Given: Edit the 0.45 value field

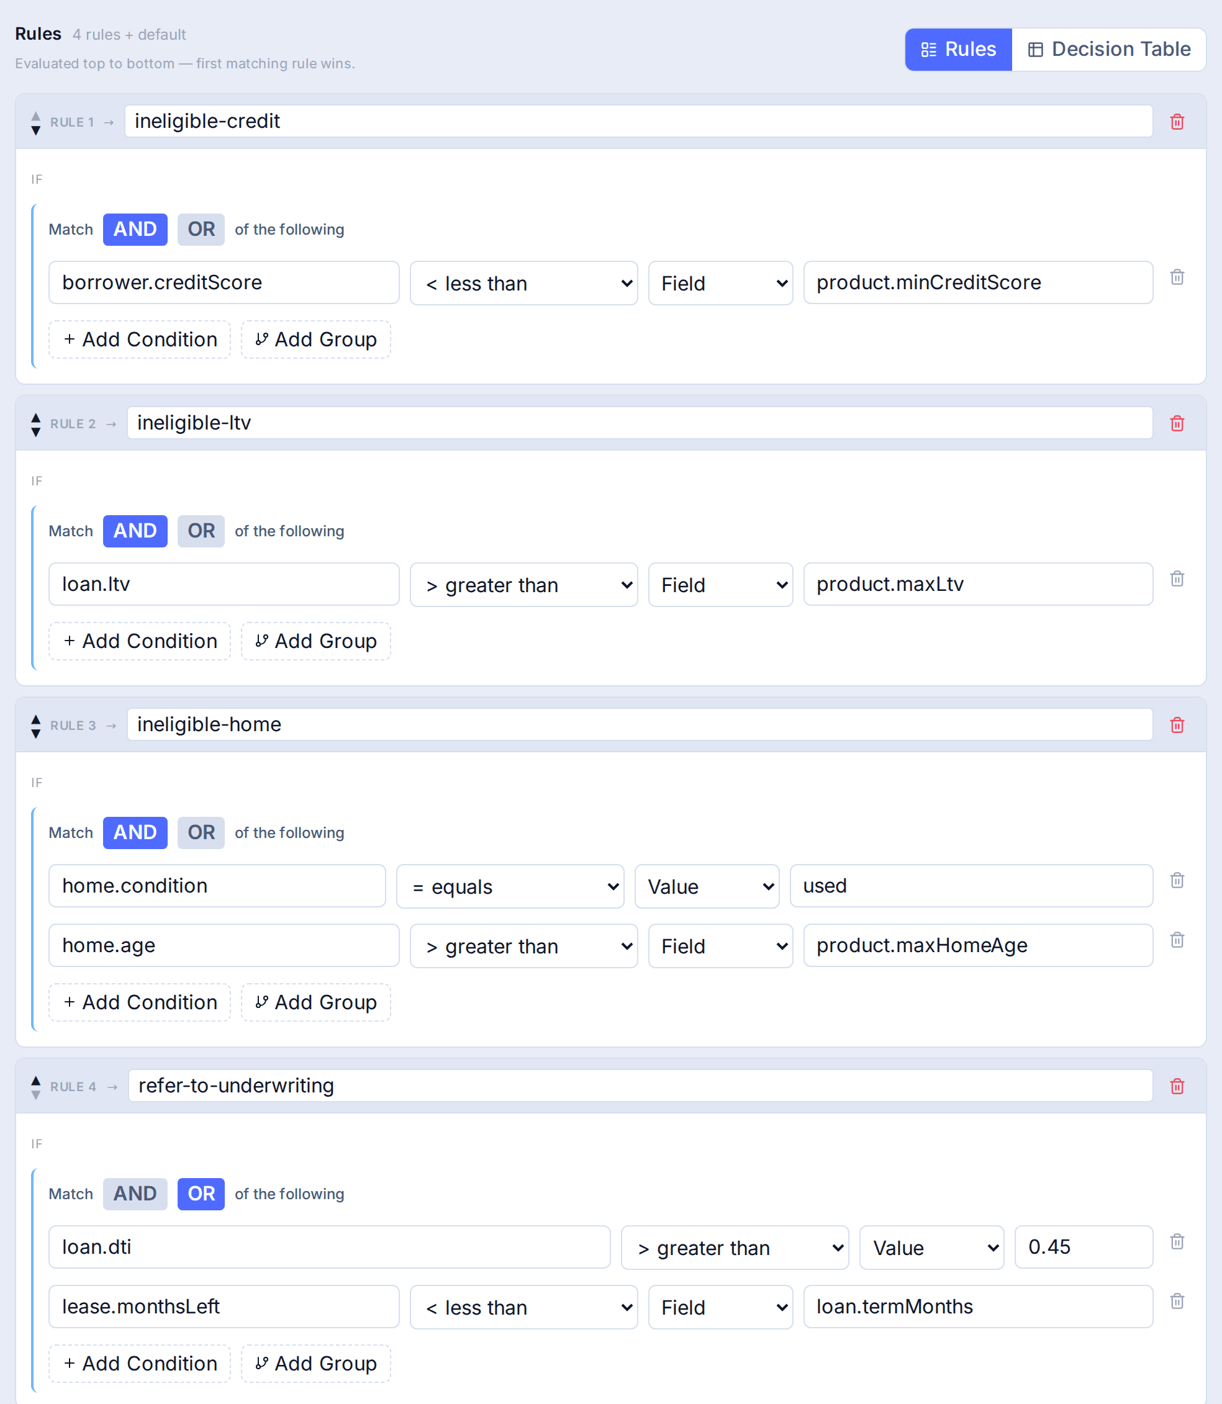Looking at the screenshot, I should click(1083, 1247).
